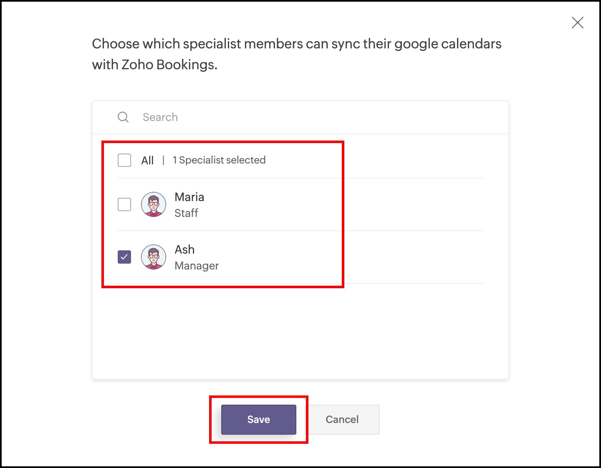
Task: Select the Maria name label
Action: point(189,197)
